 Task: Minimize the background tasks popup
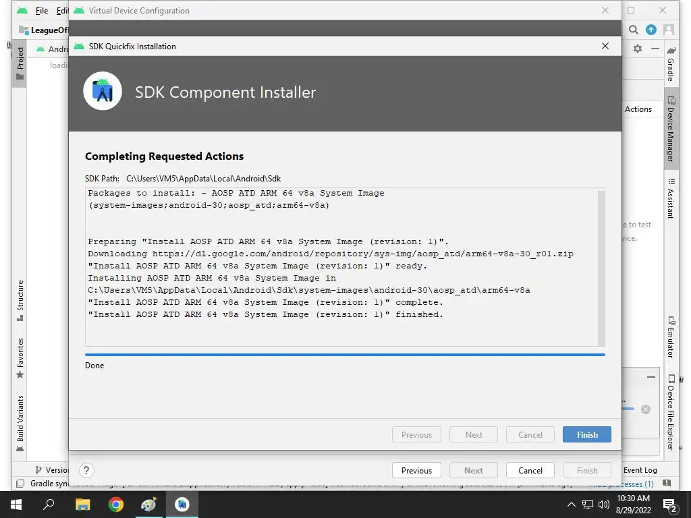click(651, 377)
